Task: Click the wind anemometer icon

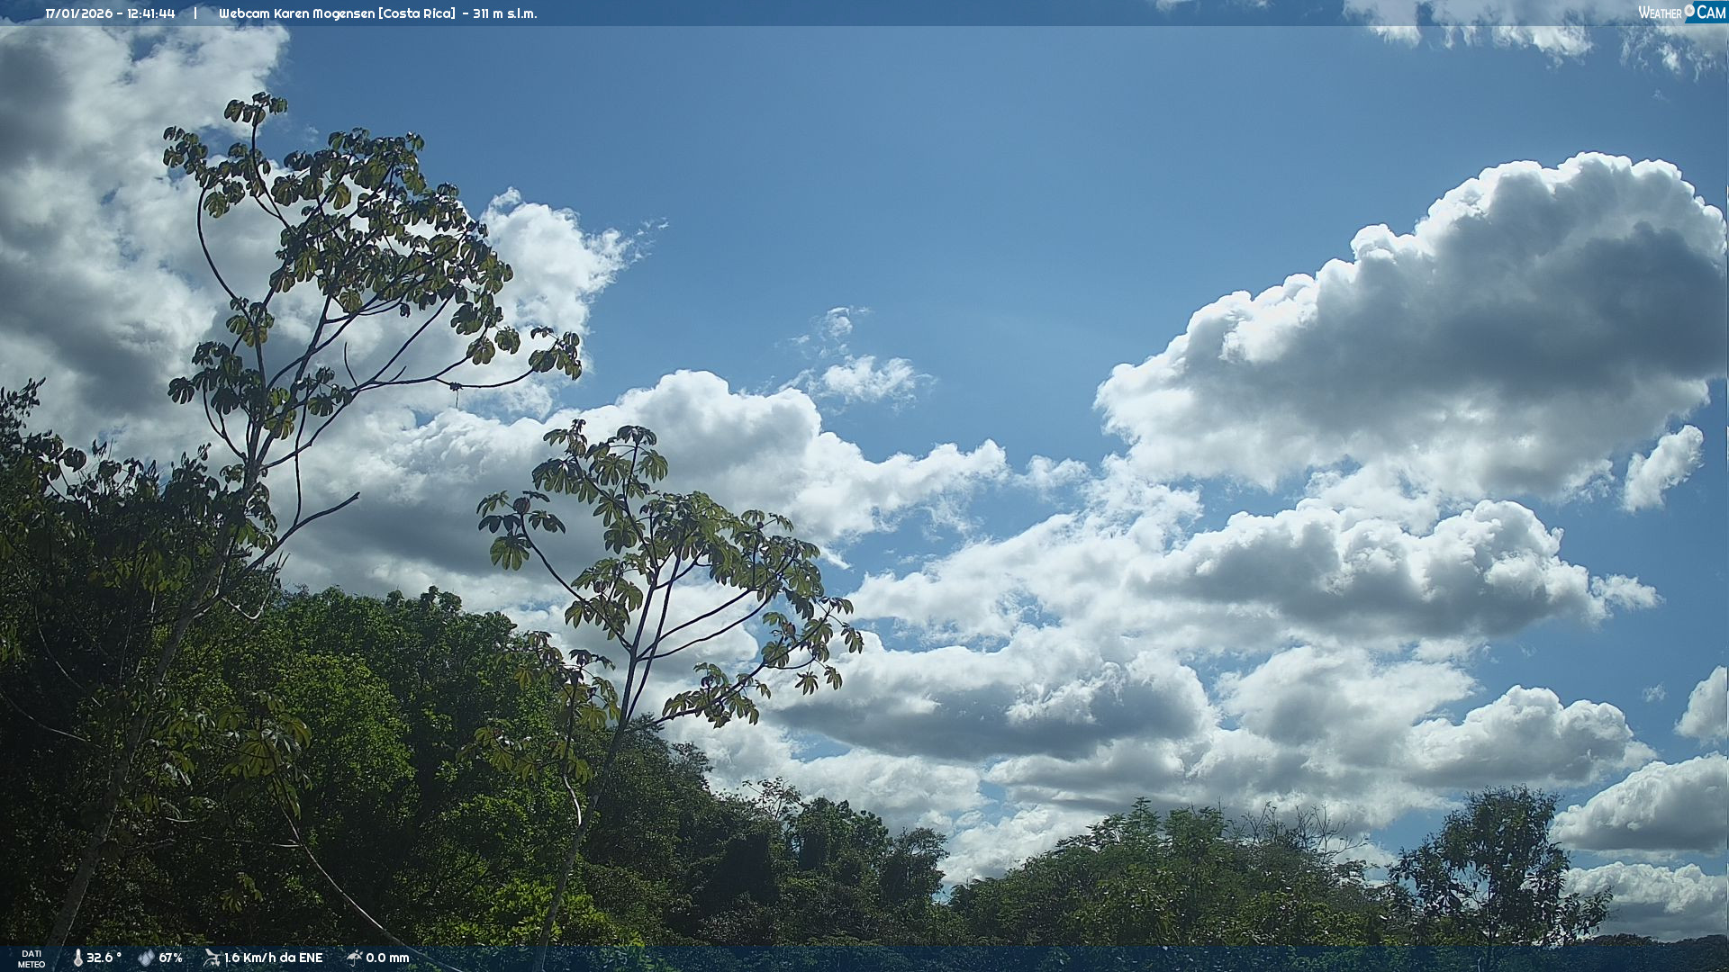Action: pyautogui.click(x=212, y=958)
